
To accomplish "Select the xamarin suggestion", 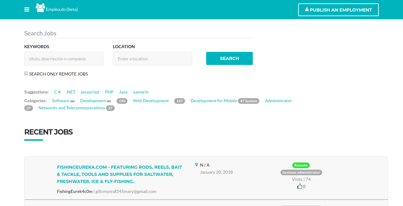I will tap(141, 92).
